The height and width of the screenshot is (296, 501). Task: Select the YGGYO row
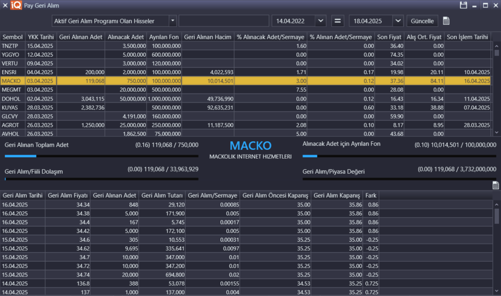pos(245,55)
